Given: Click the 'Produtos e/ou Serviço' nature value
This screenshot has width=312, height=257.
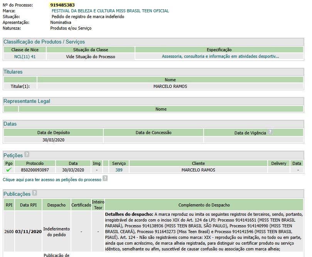Looking at the screenshot, I should 71,28.
